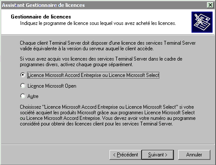Click the 'Autre' option label text
The height and width of the screenshot is (165, 216).
point(33,96)
